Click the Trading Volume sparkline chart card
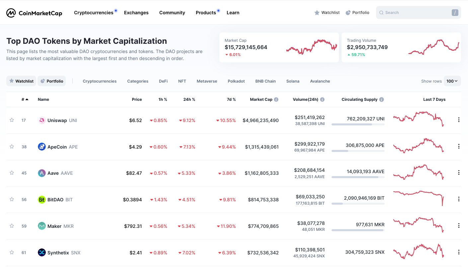468x267 pixels. point(401,47)
